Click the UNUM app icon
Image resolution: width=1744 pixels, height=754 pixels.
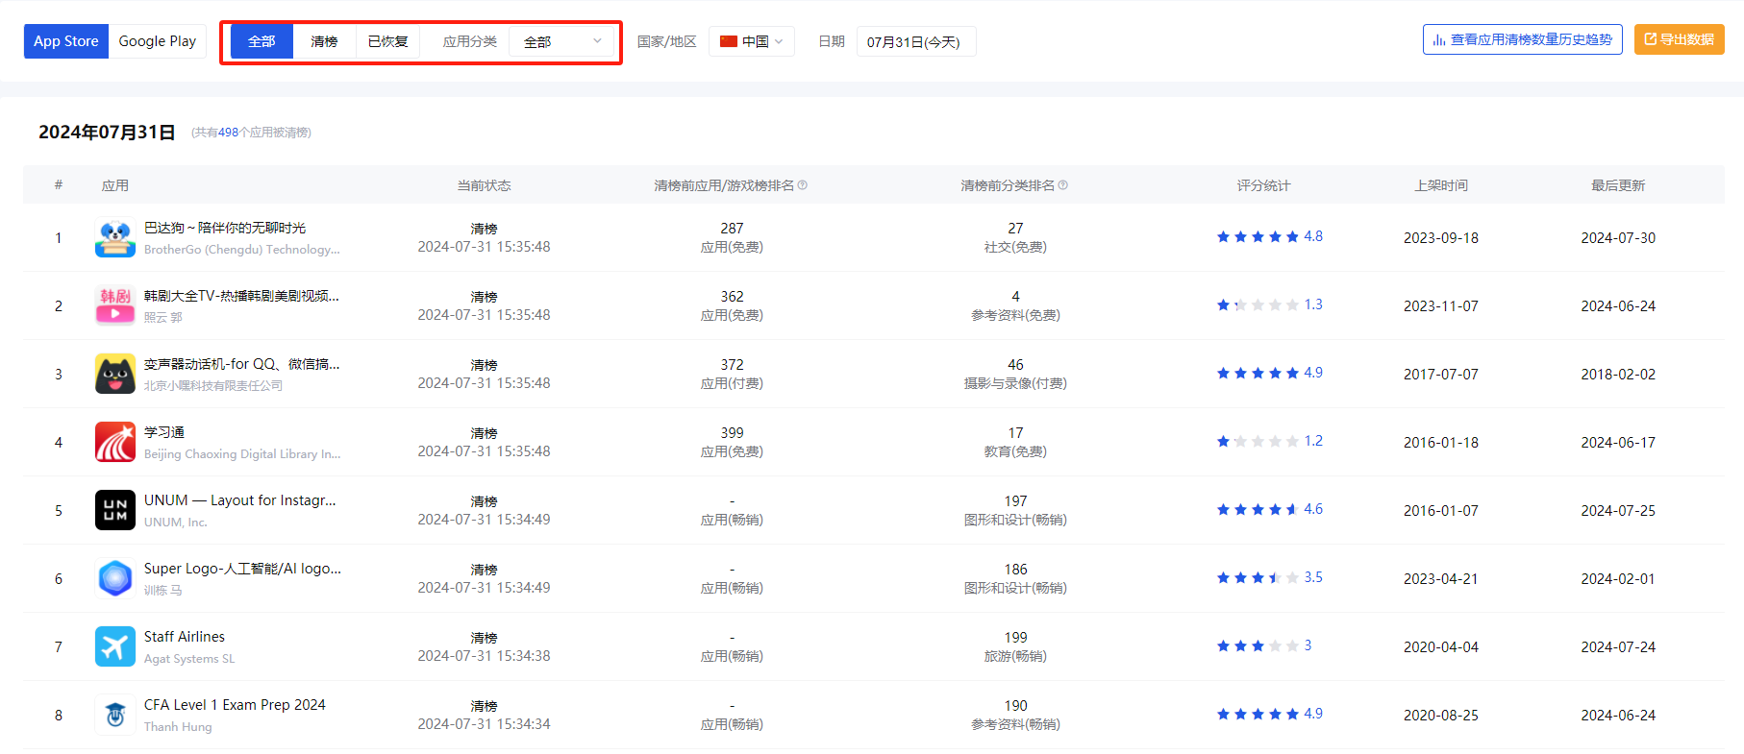pos(115,511)
